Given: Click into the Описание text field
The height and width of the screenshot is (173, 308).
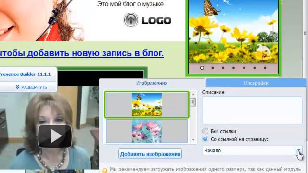Looking at the screenshot, I should pyautogui.click(x=252, y=110).
